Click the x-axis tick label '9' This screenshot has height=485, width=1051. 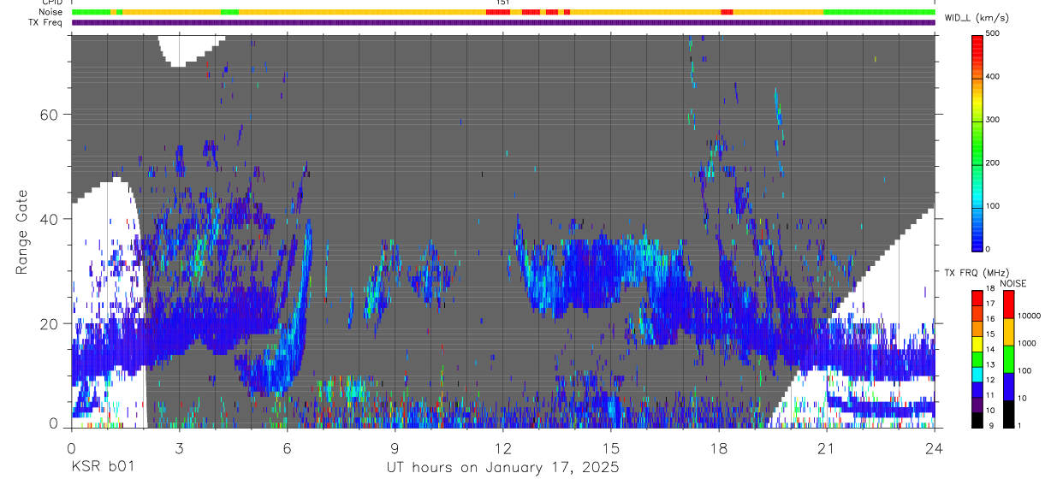click(x=395, y=449)
